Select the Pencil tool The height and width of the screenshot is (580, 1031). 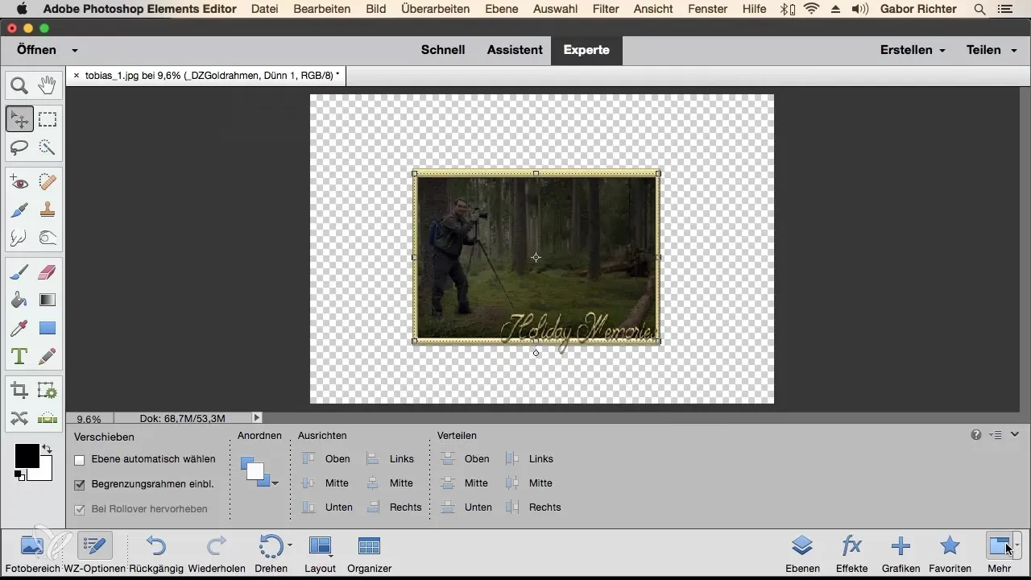coord(48,356)
